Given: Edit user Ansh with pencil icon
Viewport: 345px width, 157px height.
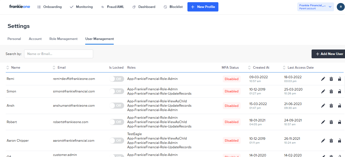Looking at the screenshot, I should [323, 106].
